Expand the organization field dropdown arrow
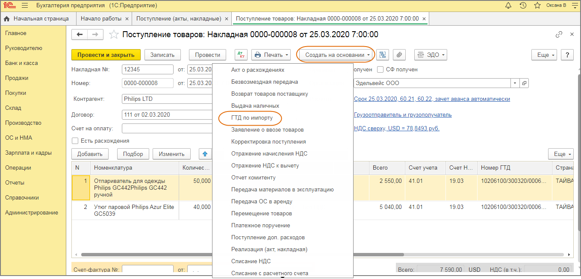 515,83
